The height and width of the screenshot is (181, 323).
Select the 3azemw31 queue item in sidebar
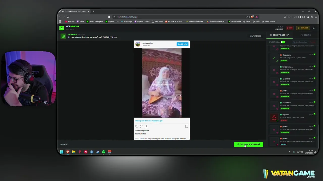click(x=293, y=106)
